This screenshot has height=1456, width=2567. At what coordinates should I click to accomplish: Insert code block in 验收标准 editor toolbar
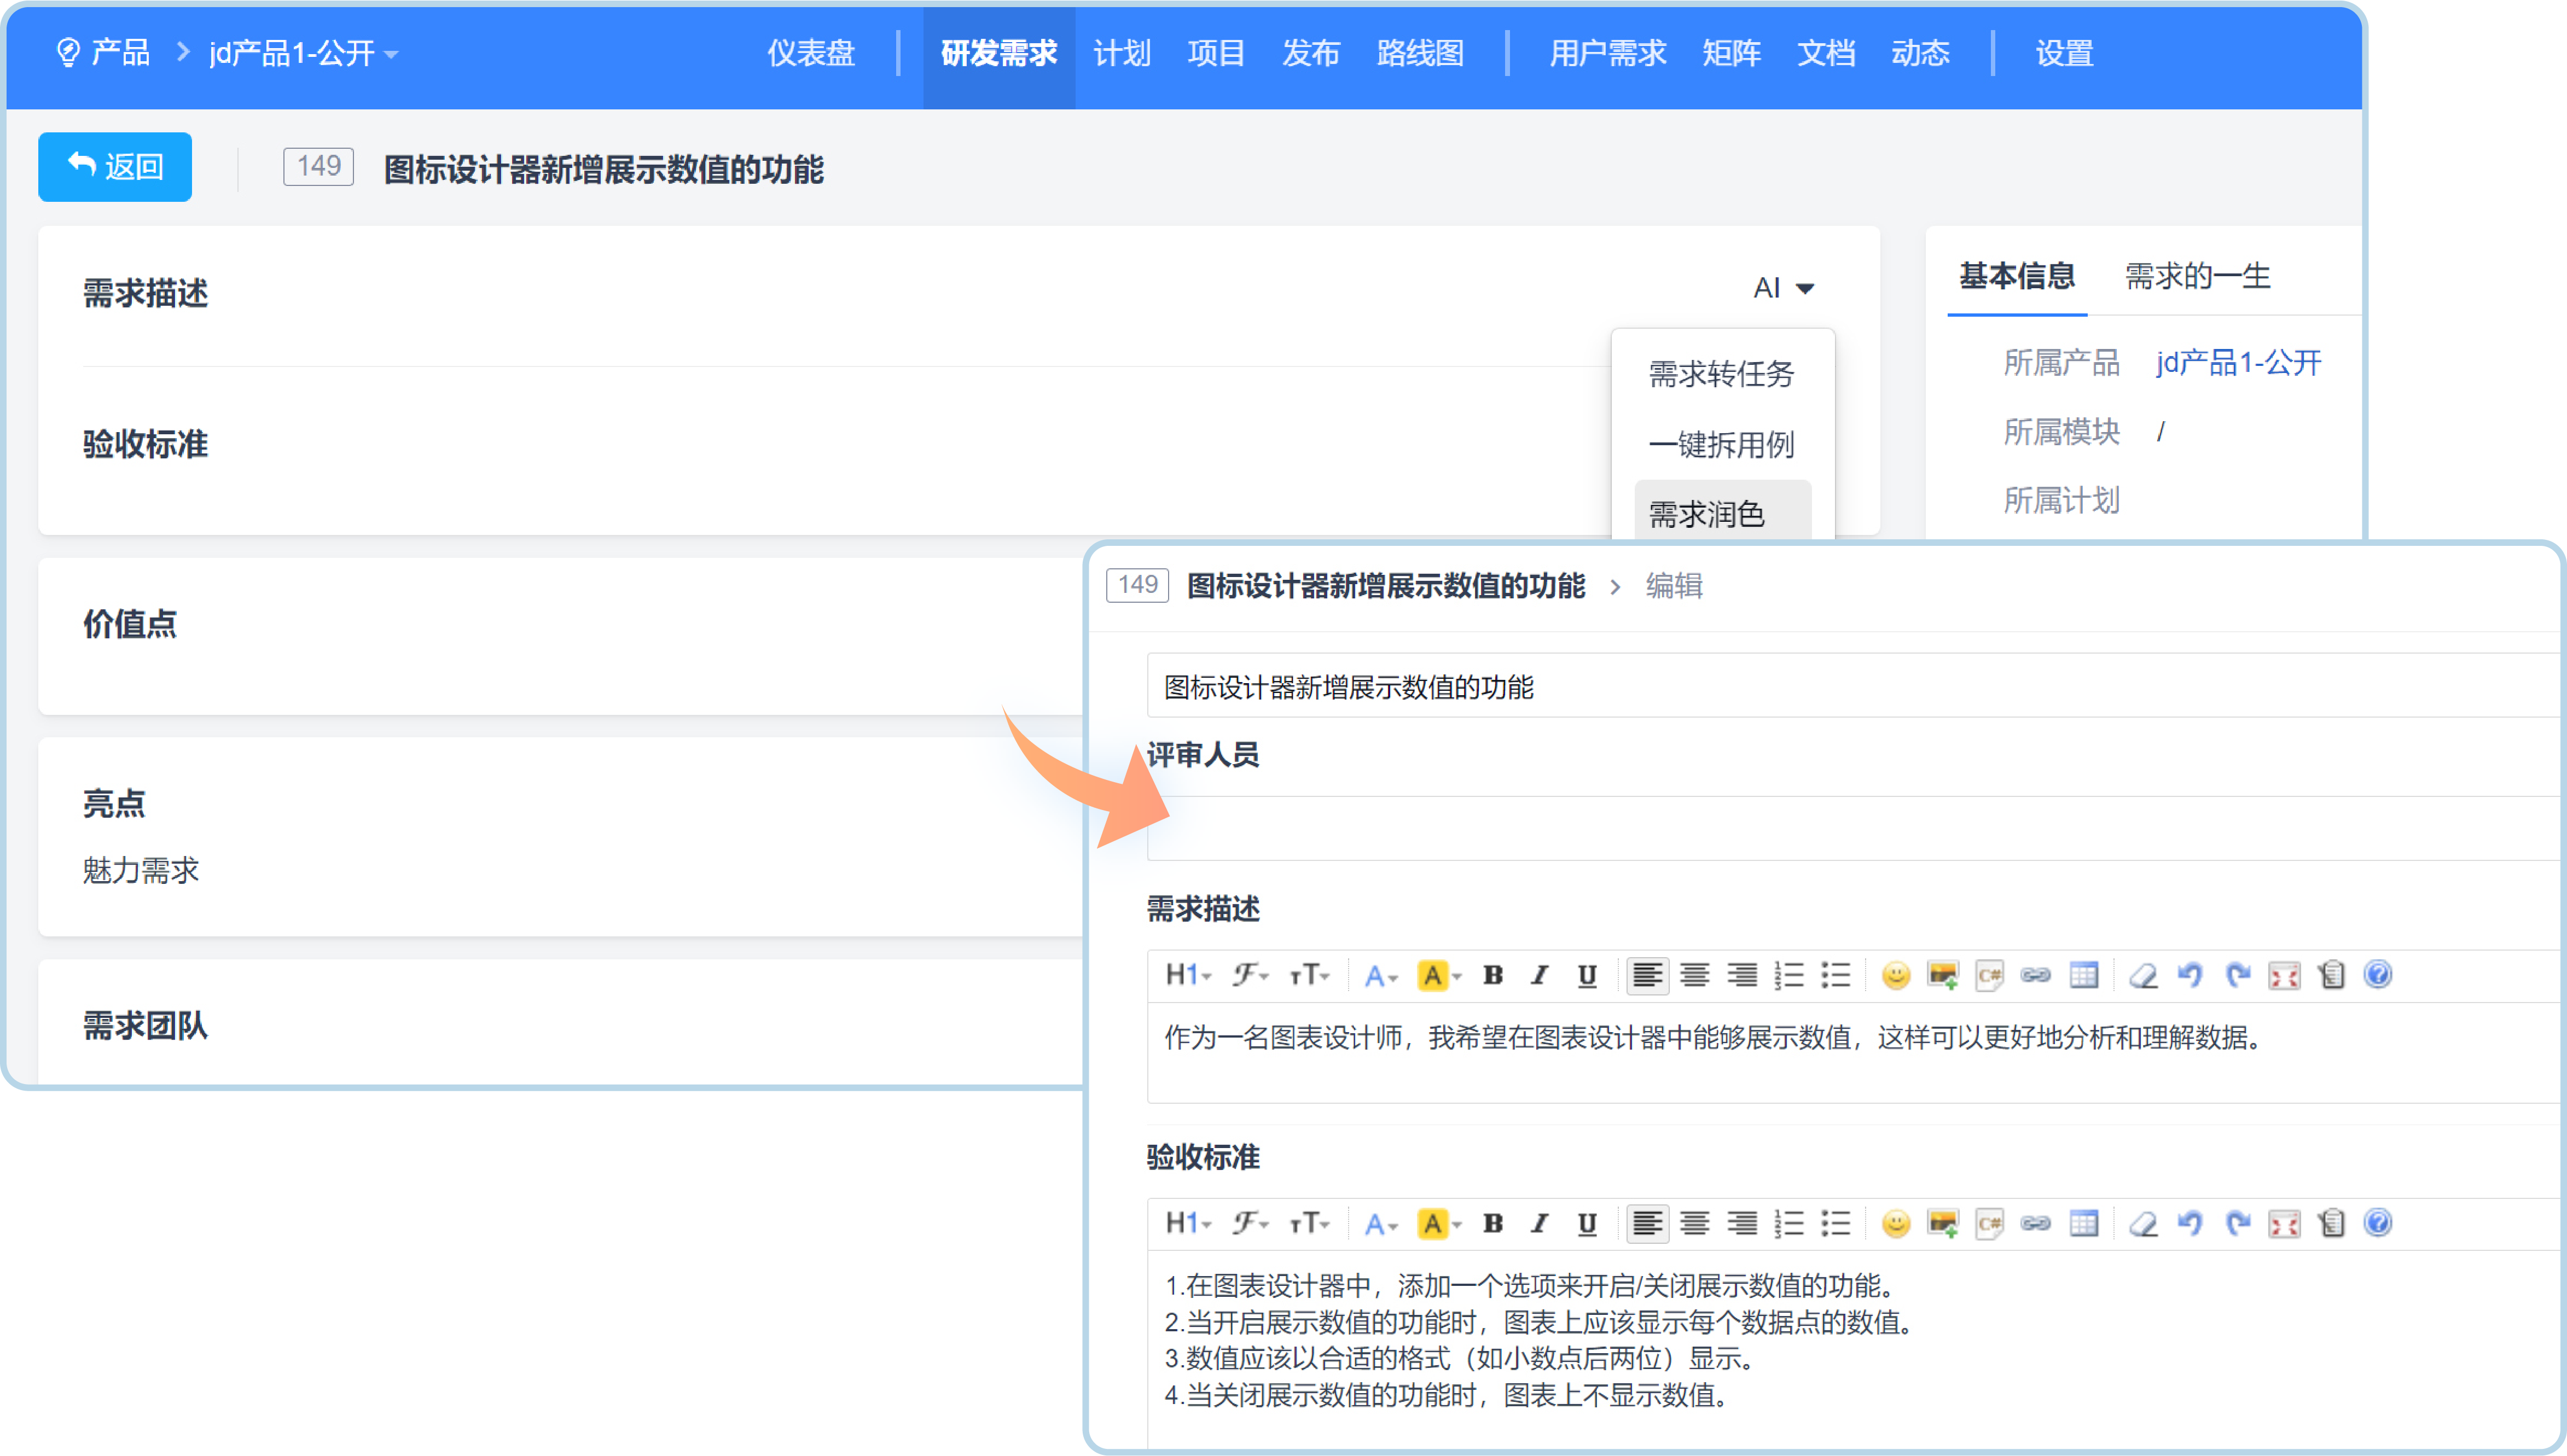[x=1989, y=1223]
